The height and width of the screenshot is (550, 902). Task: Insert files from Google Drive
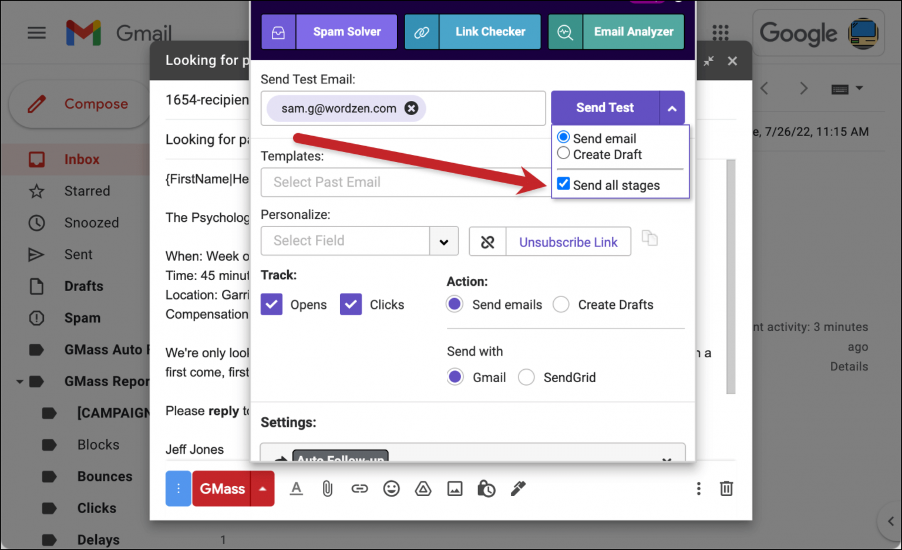423,488
